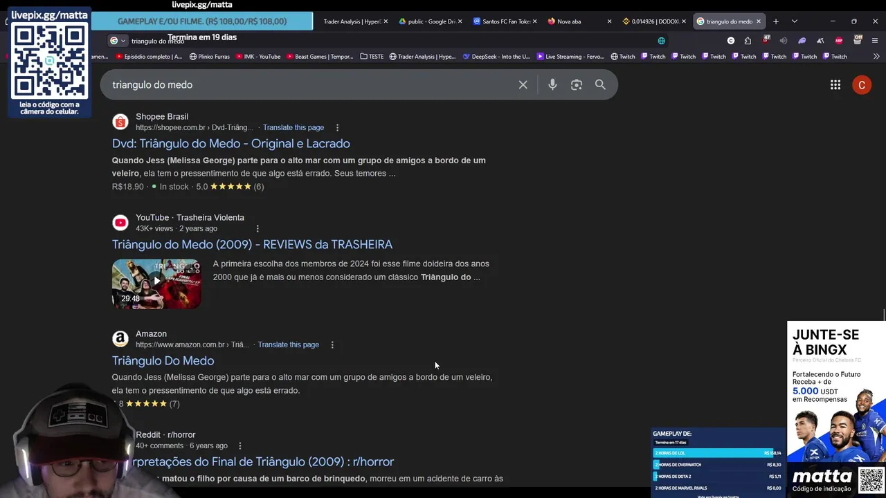Open the browser hamburger menu
Image resolution: width=886 pixels, height=498 pixels.
click(x=876, y=41)
